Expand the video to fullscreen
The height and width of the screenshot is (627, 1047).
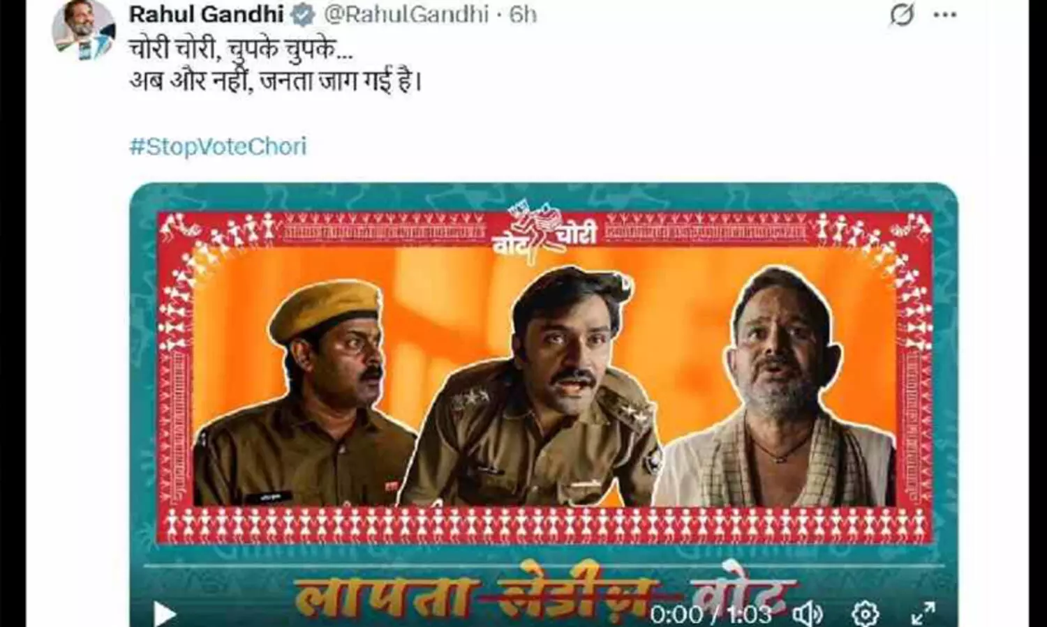[923, 614]
